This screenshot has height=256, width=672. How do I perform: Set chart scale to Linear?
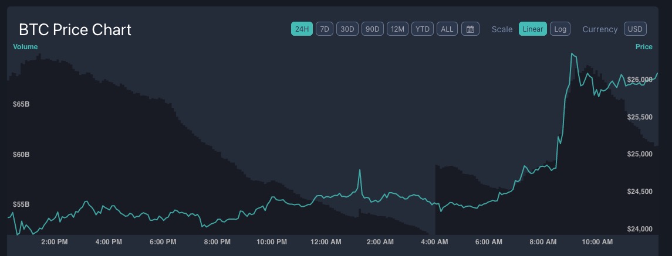point(533,29)
